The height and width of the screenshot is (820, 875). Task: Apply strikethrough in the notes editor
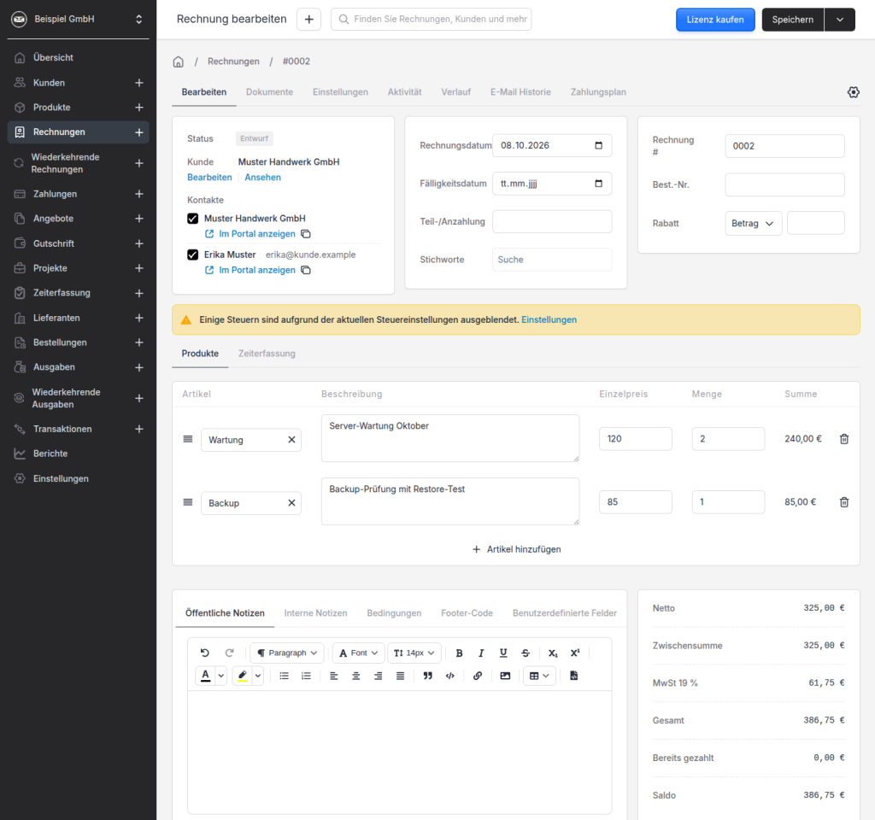coord(526,653)
